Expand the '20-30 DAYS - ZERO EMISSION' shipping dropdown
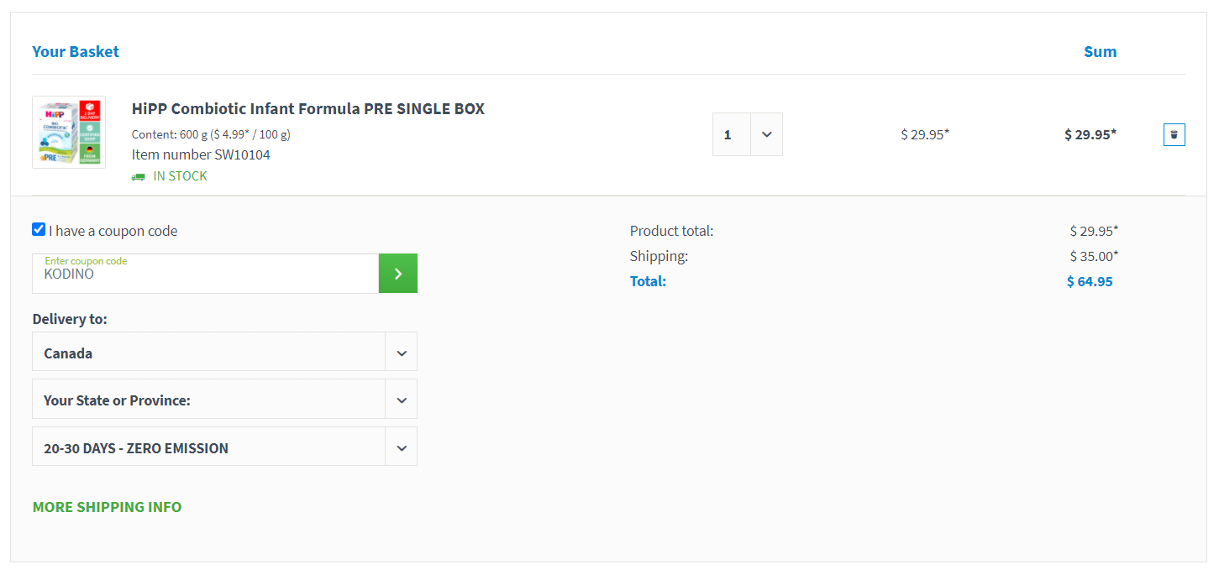This screenshot has height=575, width=1219. point(224,447)
